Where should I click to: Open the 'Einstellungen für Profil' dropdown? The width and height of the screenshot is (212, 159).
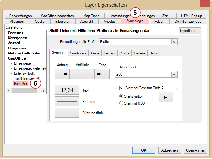pyautogui.click(x=174, y=42)
